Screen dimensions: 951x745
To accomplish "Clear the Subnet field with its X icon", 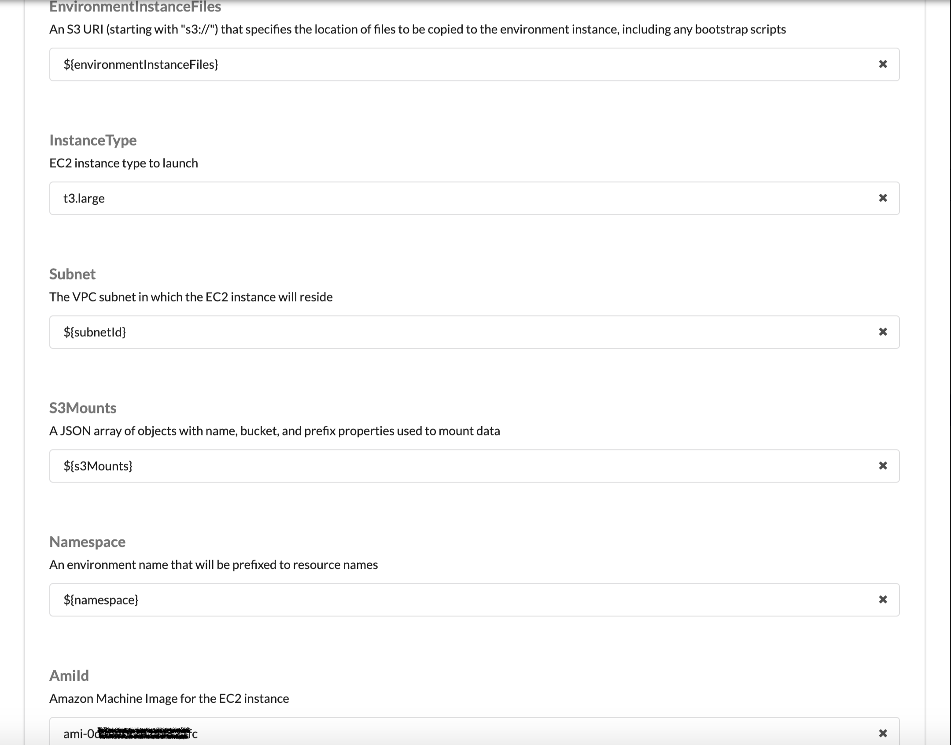I will [x=883, y=332].
